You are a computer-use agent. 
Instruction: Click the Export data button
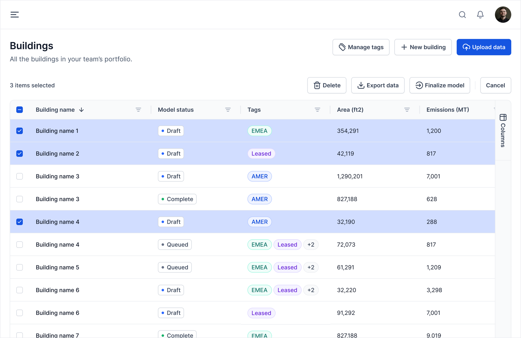click(x=378, y=85)
